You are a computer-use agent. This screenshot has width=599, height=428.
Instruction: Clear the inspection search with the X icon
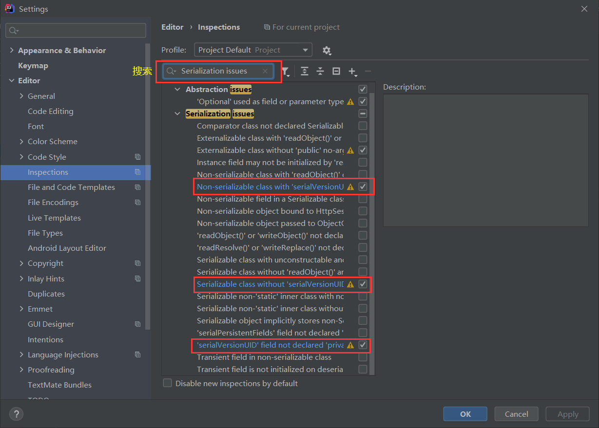point(265,71)
